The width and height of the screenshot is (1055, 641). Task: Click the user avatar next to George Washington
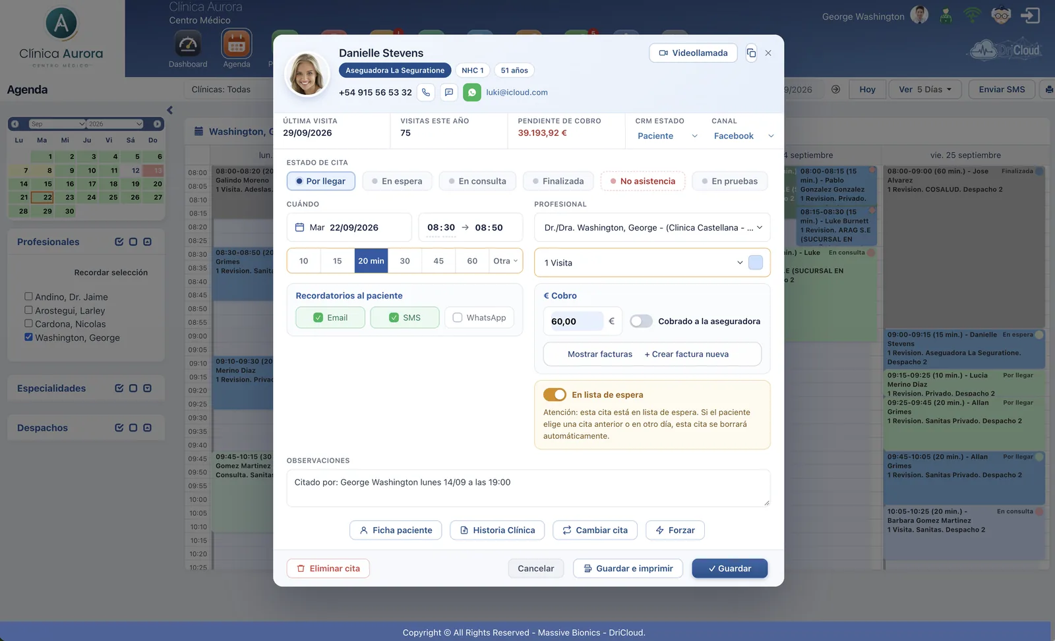pos(919,15)
